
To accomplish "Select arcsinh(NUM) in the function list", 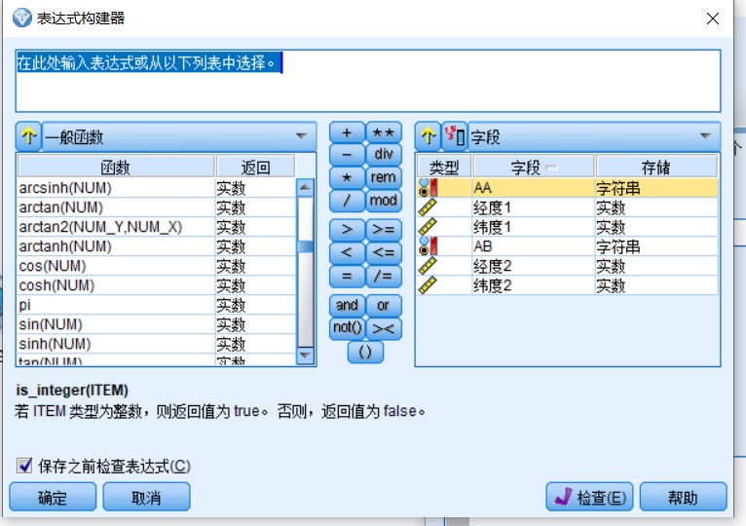I will tap(157, 188).
